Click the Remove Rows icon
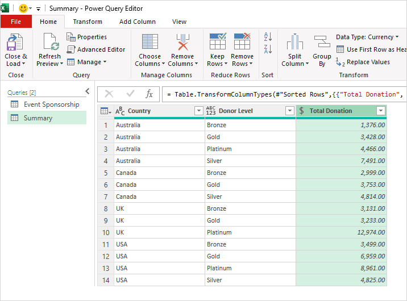Viewport: 407px width, 301px height. pyautogui.click(x=242, y=41)
